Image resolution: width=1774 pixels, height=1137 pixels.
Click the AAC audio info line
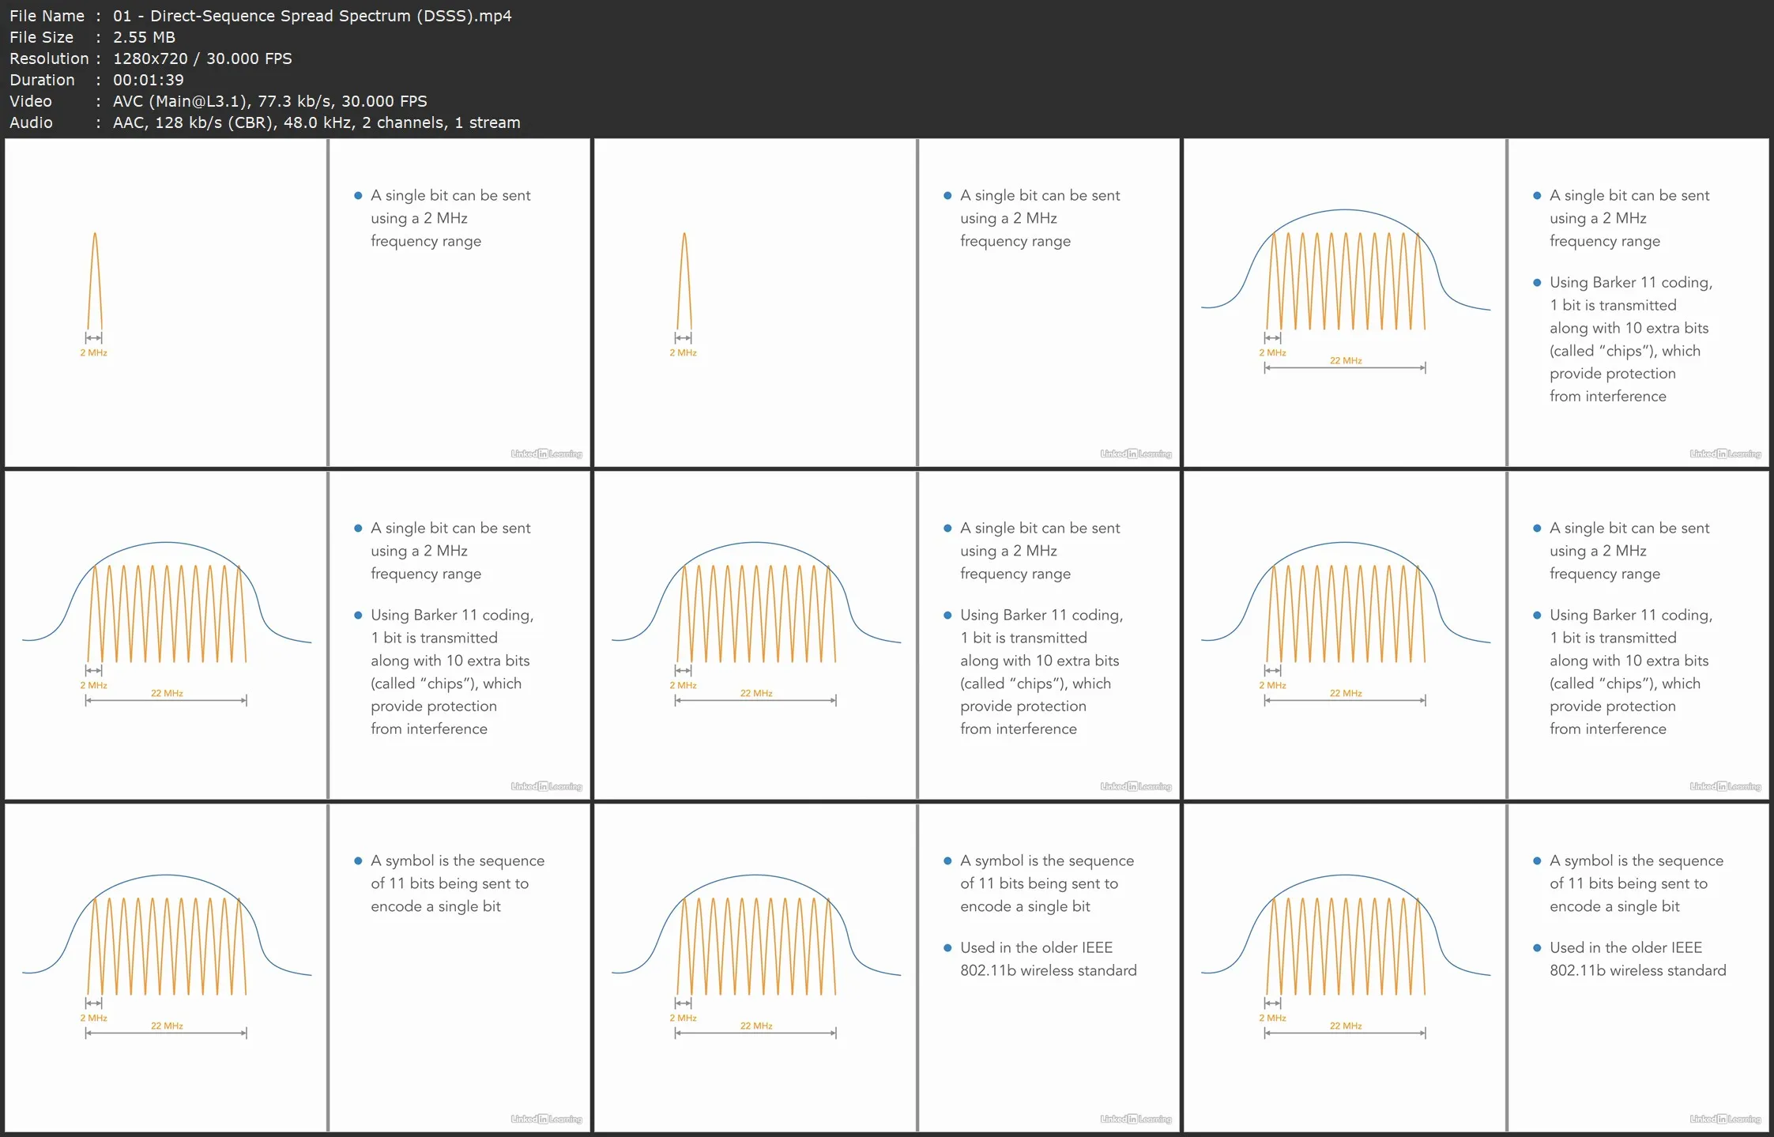click(x=316, y=122)
